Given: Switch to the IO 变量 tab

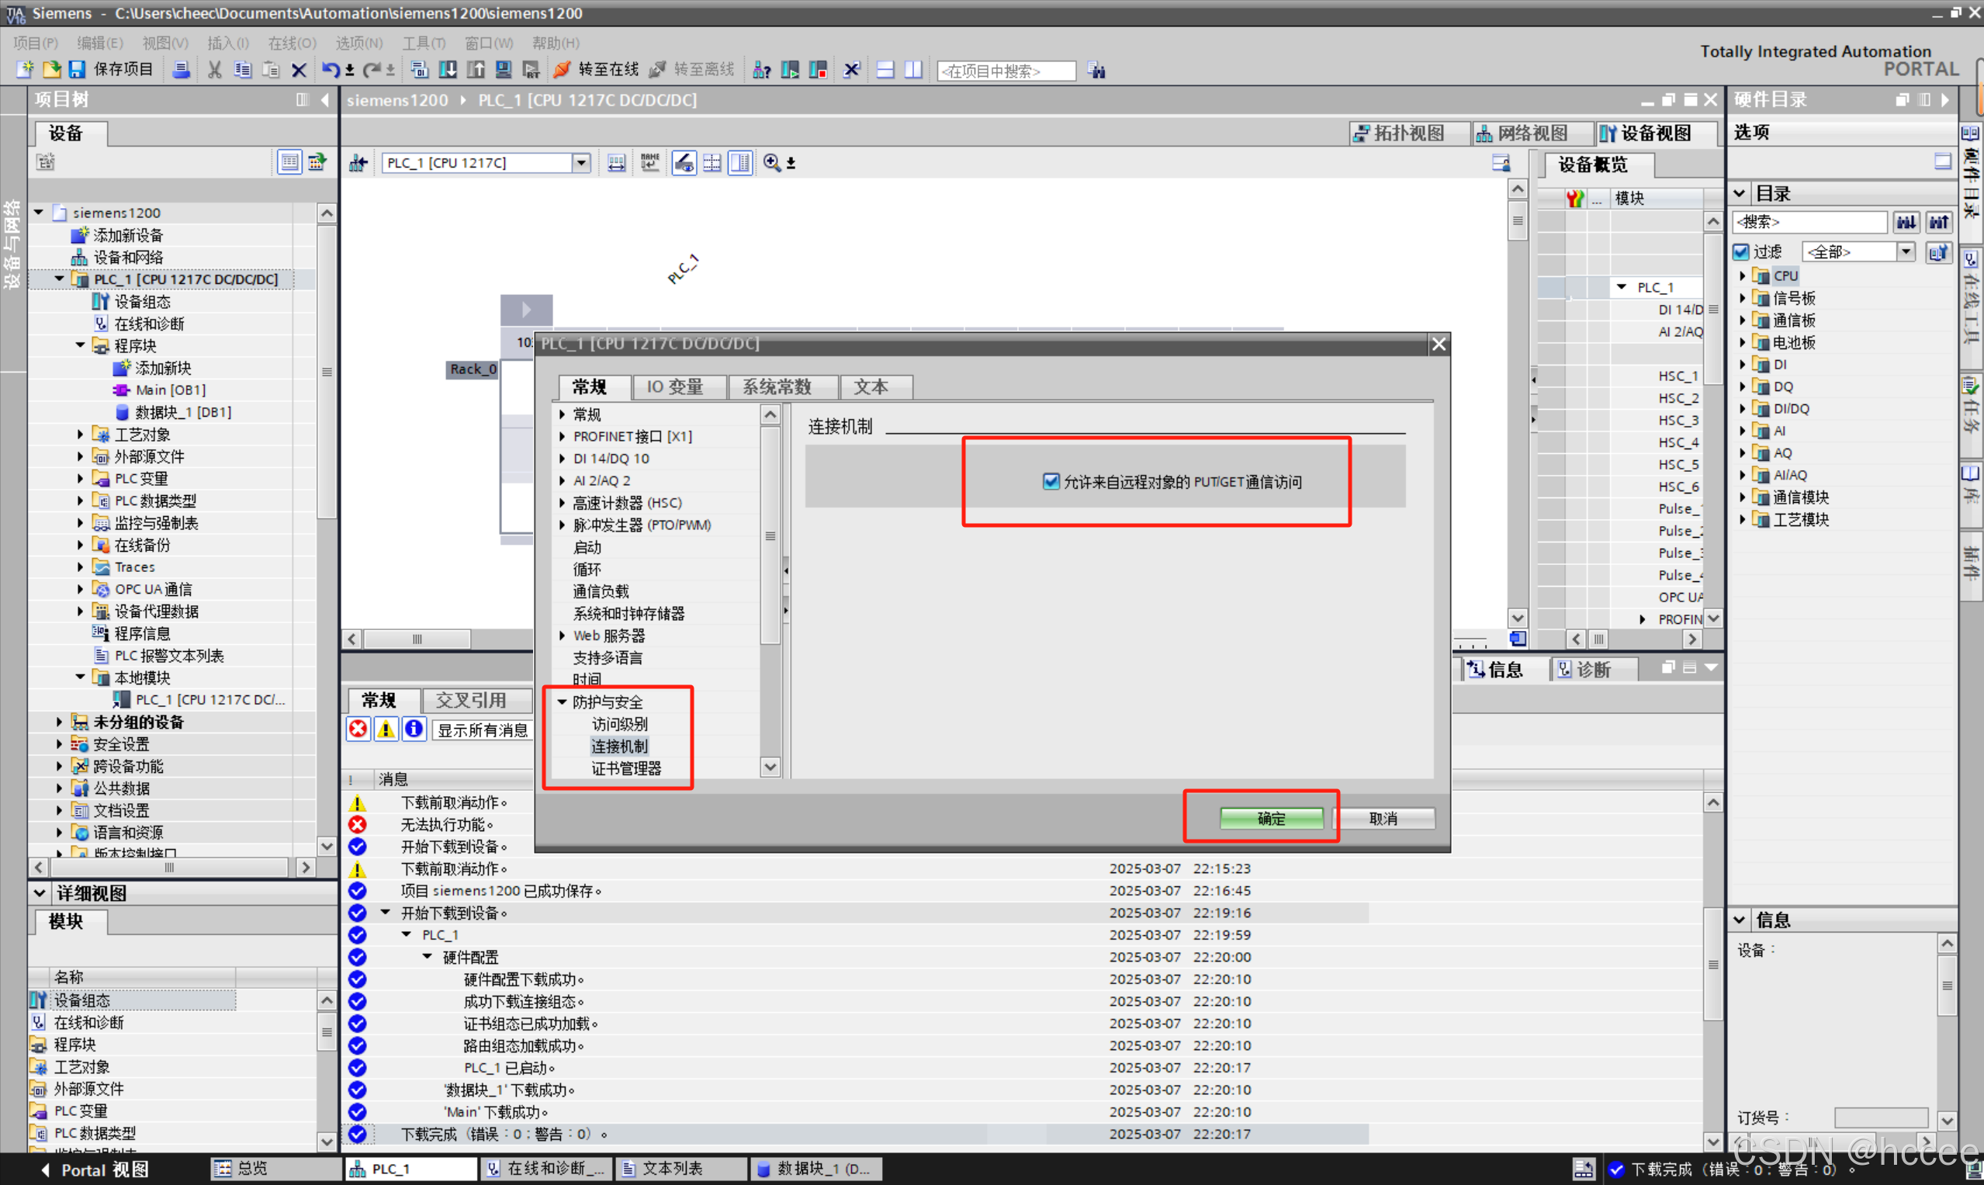Looking at the screenshot, I should (x=674, y=387).
